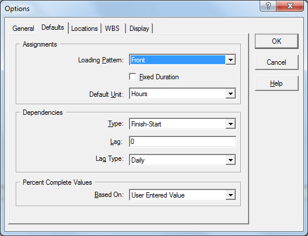Close the Options dialog with the X button
This screenshot has width=308, height=236.
pos(290,6)
